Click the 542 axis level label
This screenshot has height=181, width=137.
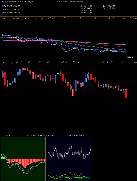pyautogui.click(x=132, y=36)
